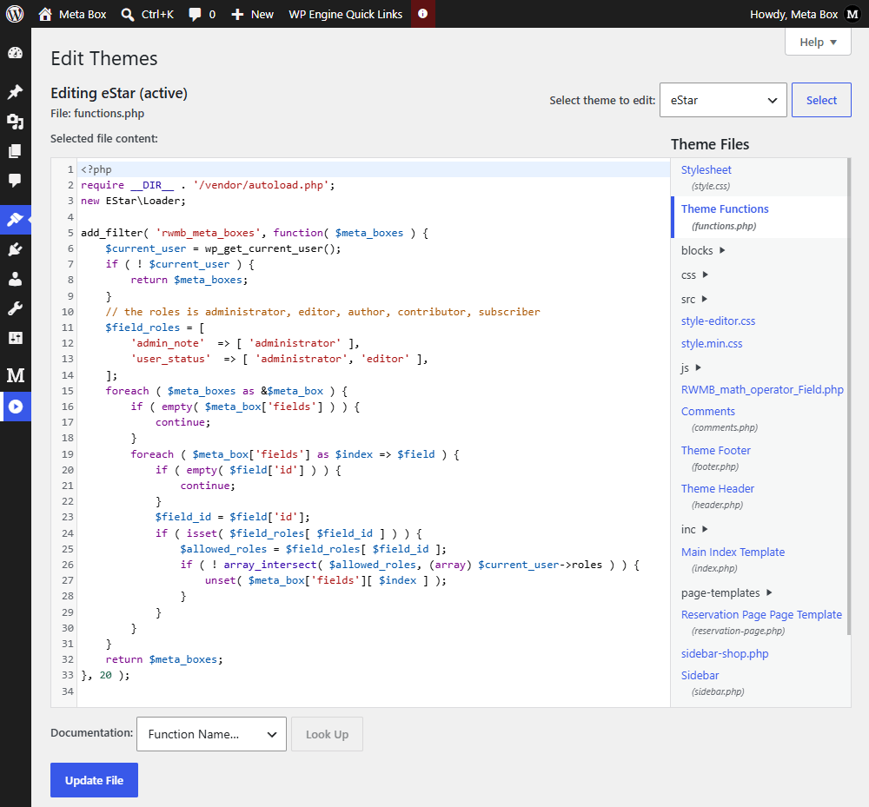The width and height of the screenshot is (869, 807).
Task: Open style-editor.css file
Action: 719,321
